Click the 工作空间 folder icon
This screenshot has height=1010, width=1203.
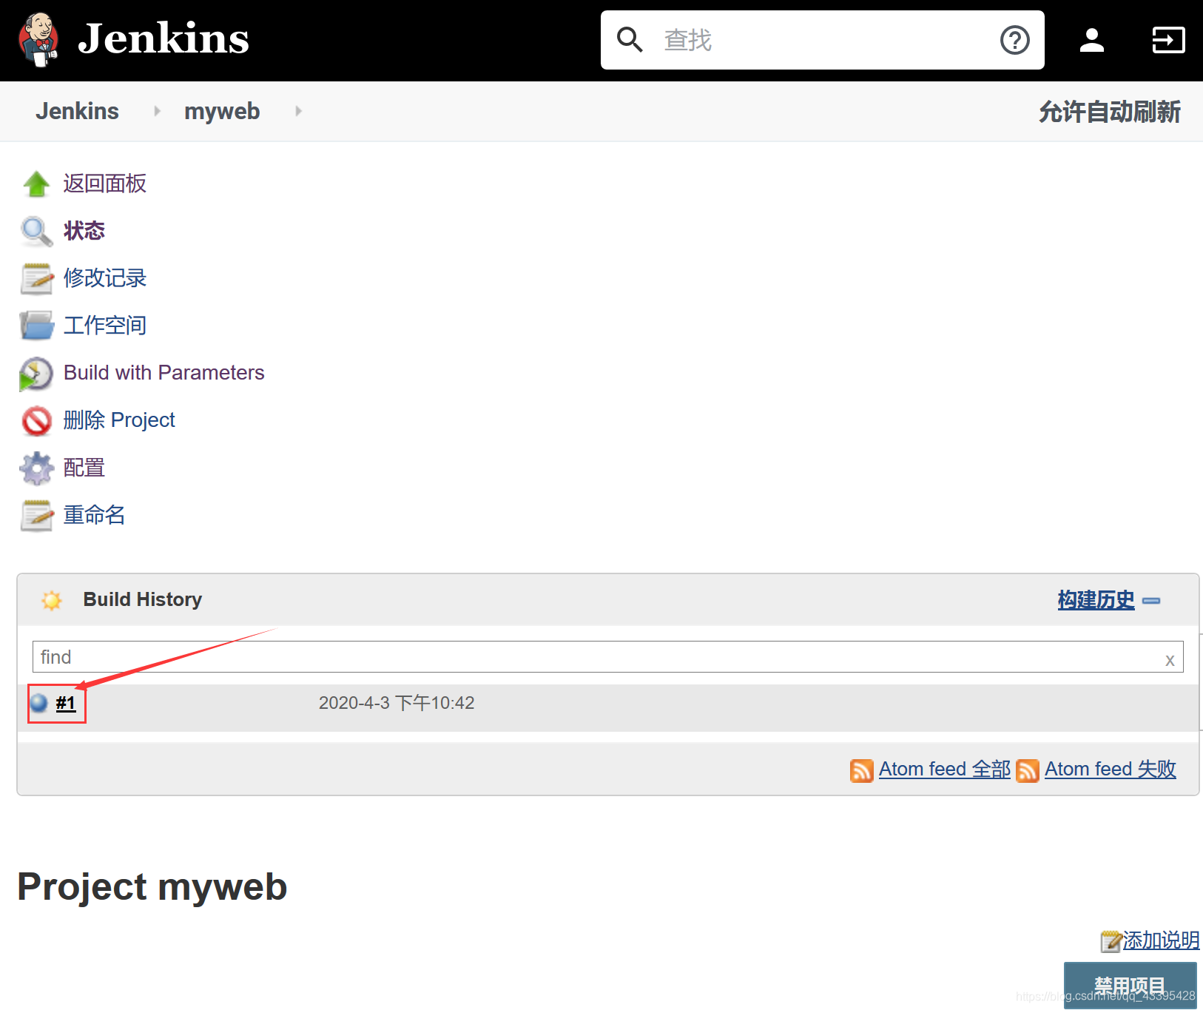[36, 326]
